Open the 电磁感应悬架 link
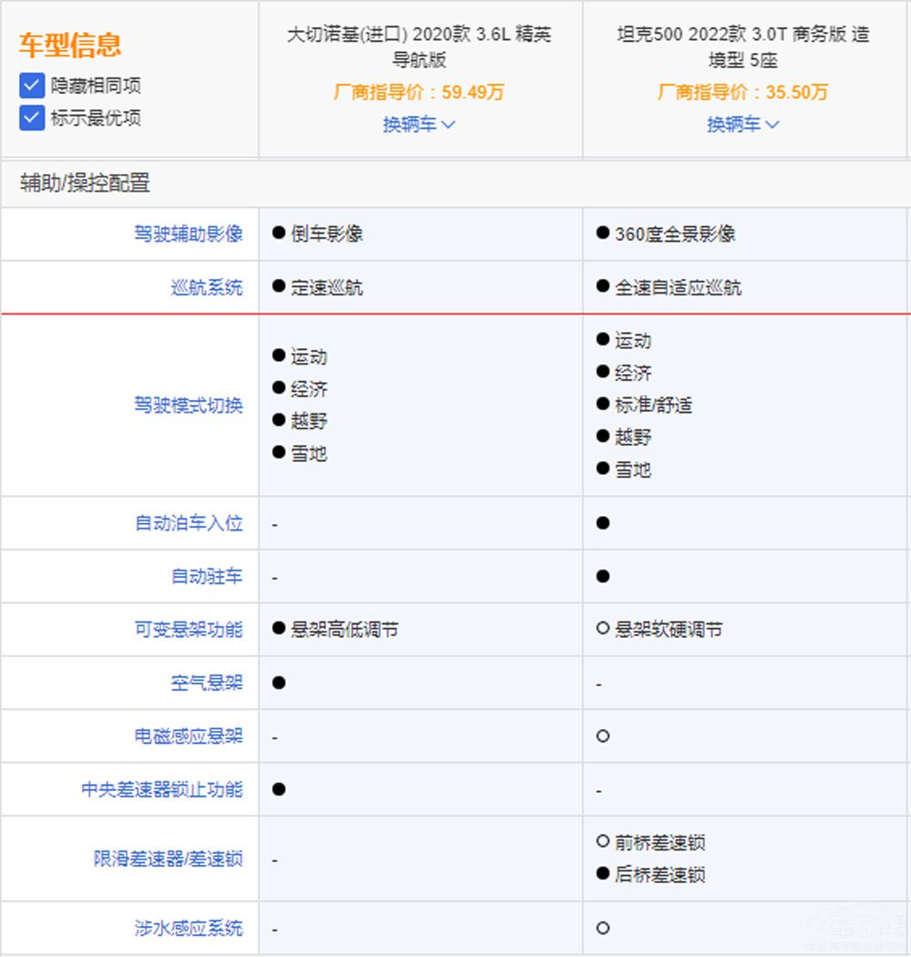The image size is (911, 957). tap(189, 736)
